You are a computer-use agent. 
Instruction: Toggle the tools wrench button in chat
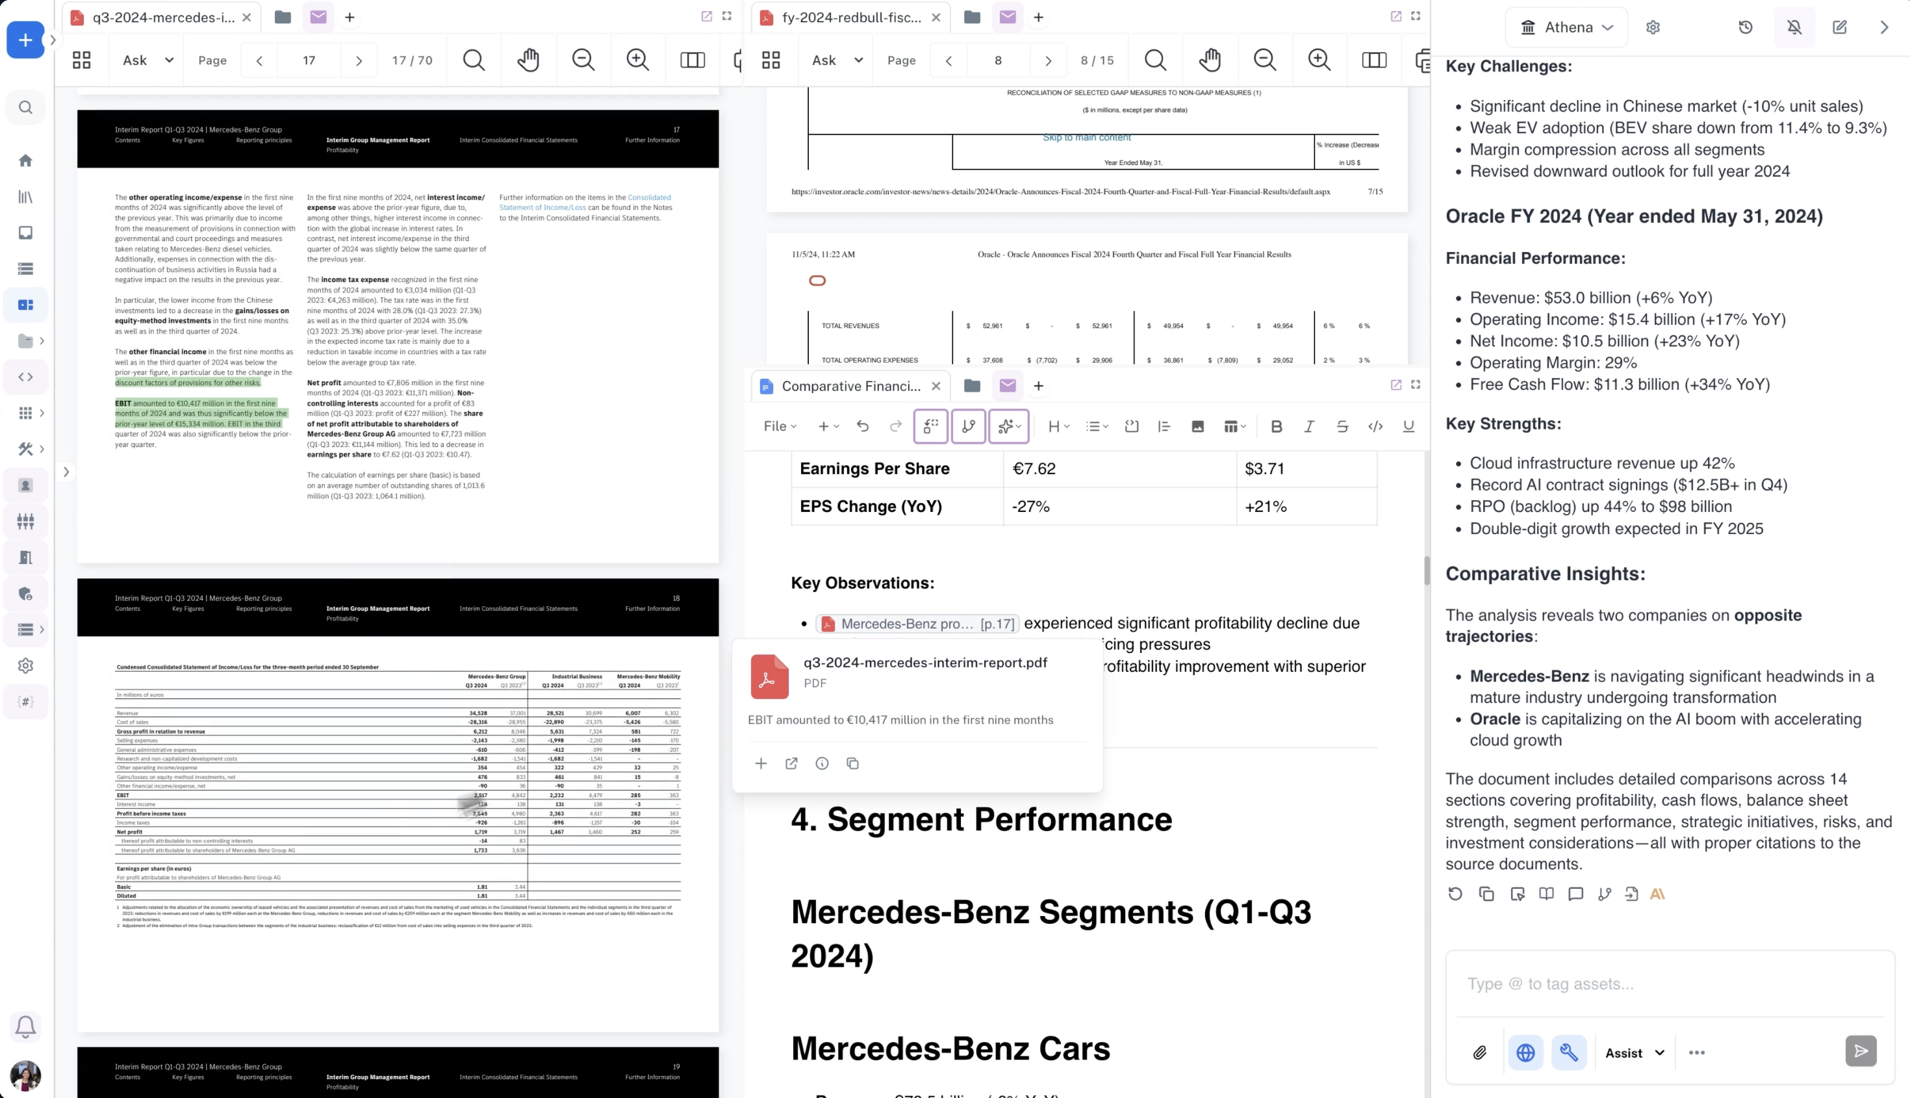pyautogui.click(x=1568, y=1052)
